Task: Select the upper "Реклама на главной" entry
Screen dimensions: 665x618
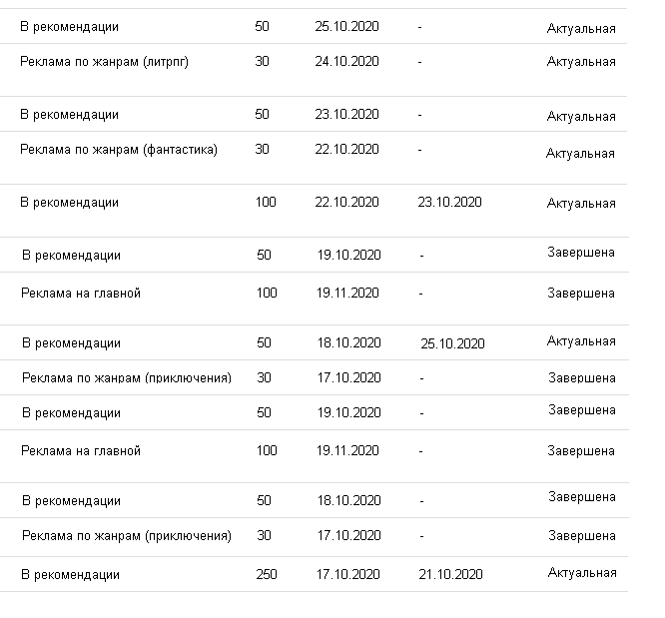Action: 81,294
